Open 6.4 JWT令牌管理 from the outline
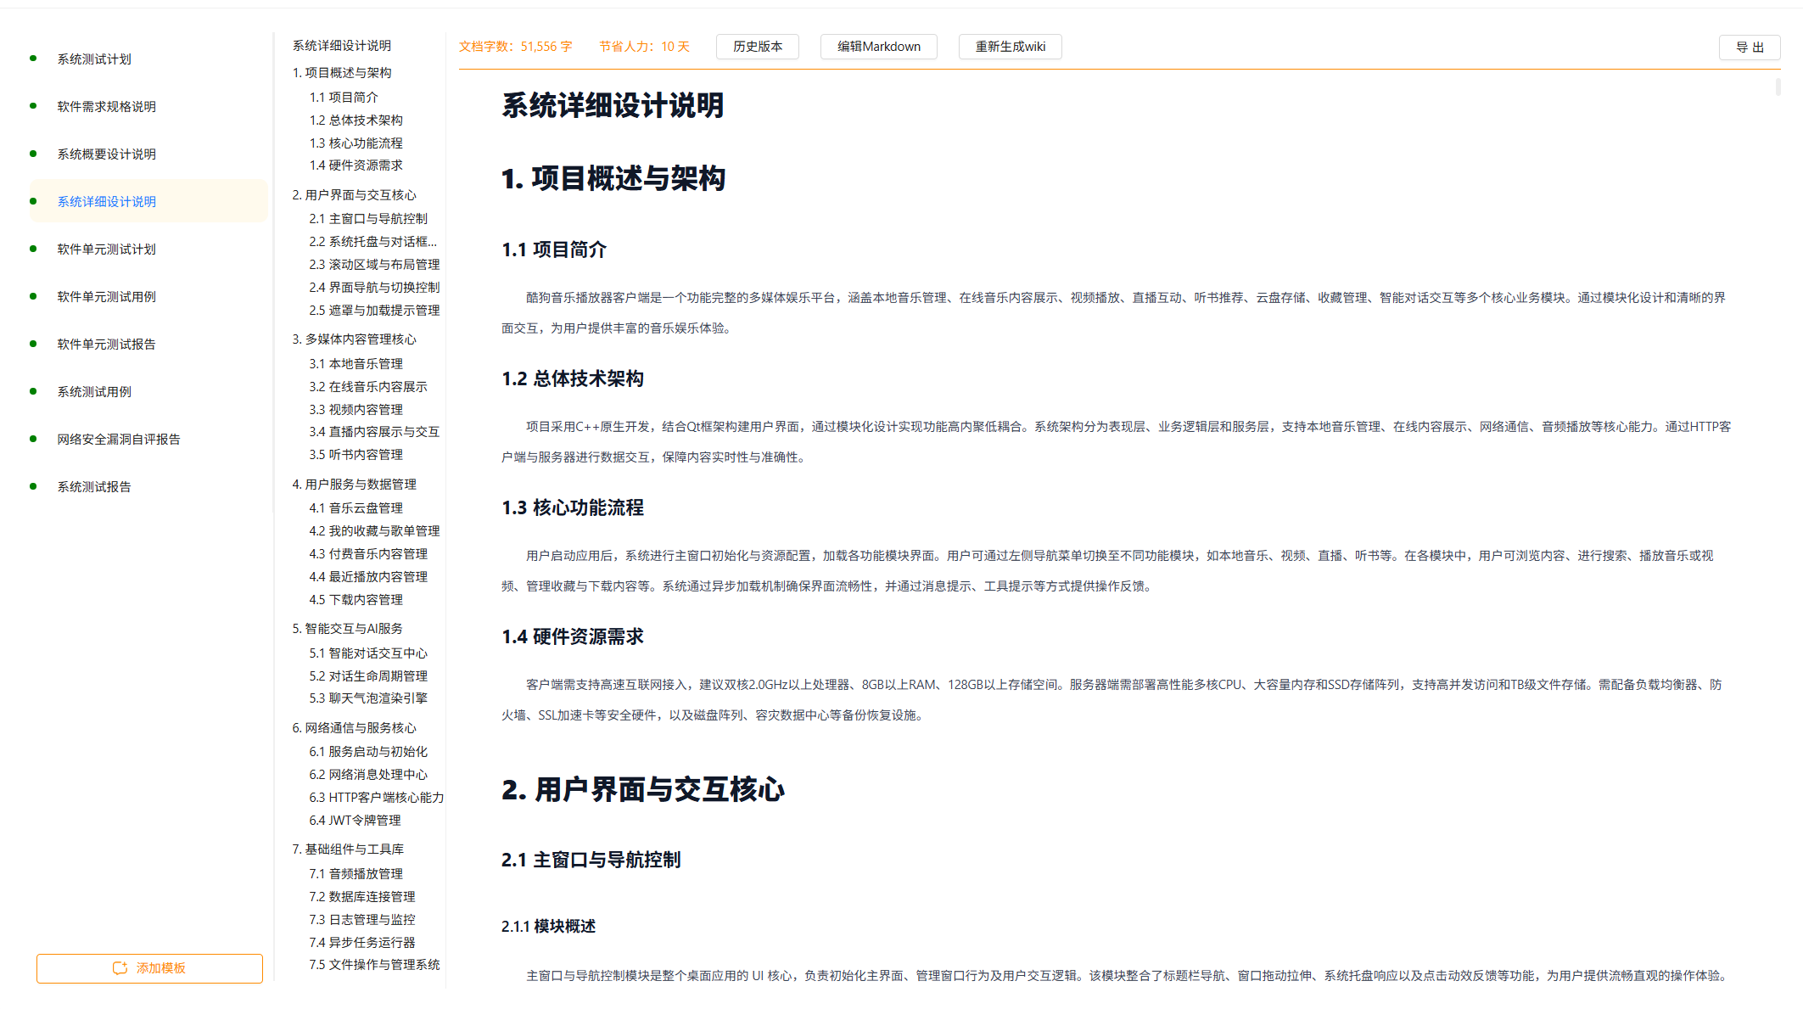 tap(357, 820)
